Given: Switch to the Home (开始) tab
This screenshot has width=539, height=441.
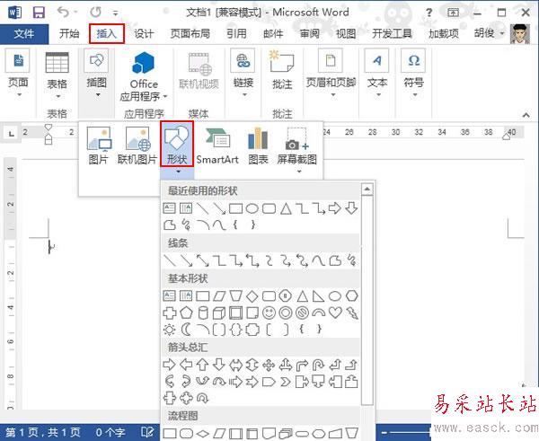Looking at the screenshot, I should coord(69,34).
